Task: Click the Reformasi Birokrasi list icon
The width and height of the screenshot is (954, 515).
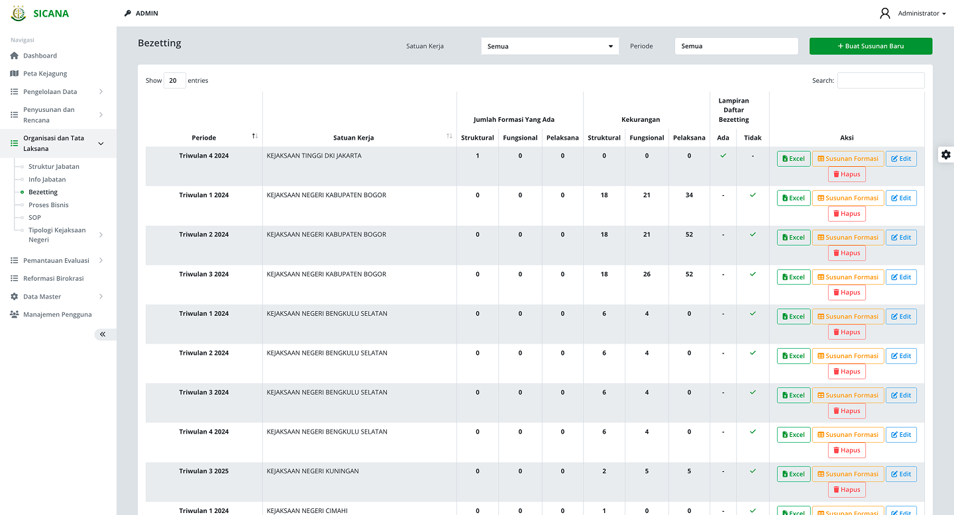Action: click(15, 279)
